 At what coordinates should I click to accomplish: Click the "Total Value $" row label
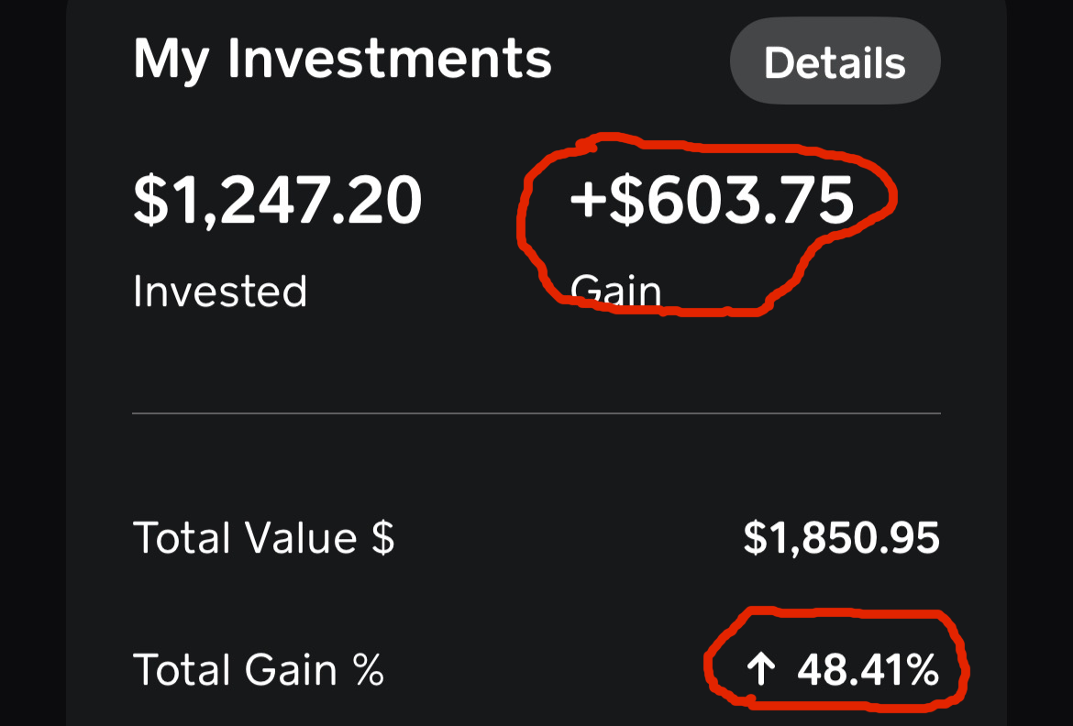point(263,537)
